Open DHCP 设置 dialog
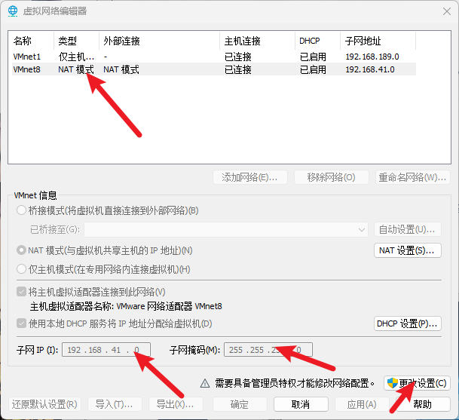Viewport: 459px width, 420px height. coord(408,323)
